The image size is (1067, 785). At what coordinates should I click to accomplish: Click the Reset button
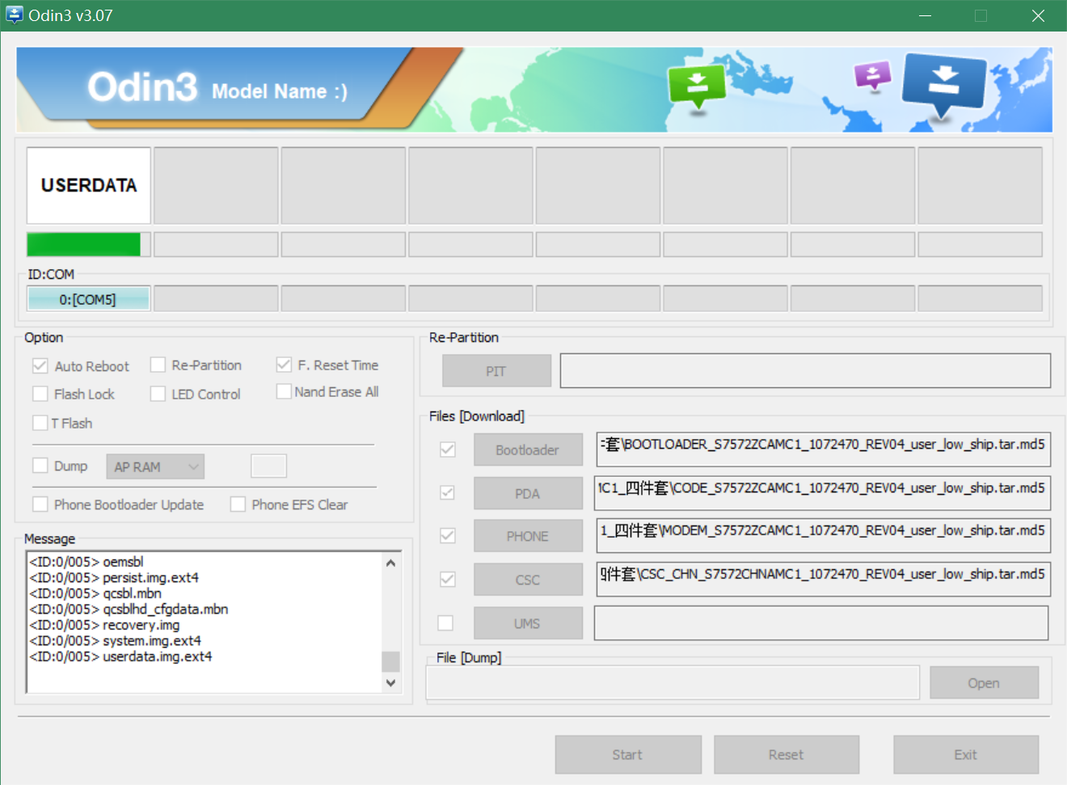coord(786,754)
